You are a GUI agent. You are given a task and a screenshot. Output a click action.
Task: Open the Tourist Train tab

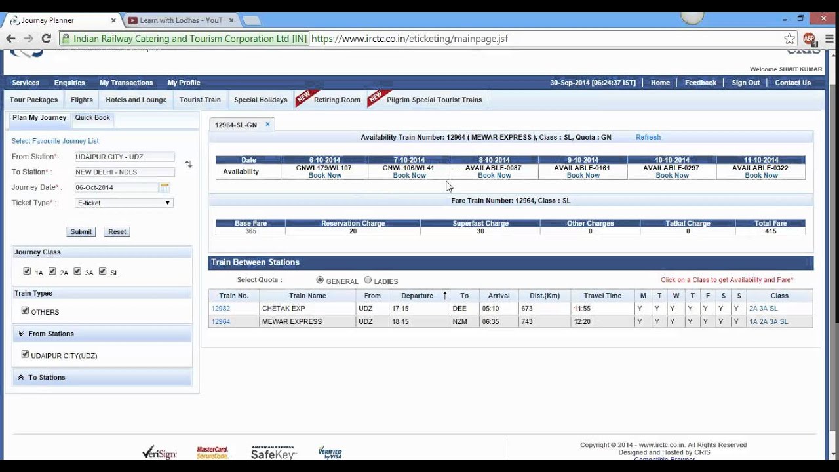[200, 100]
